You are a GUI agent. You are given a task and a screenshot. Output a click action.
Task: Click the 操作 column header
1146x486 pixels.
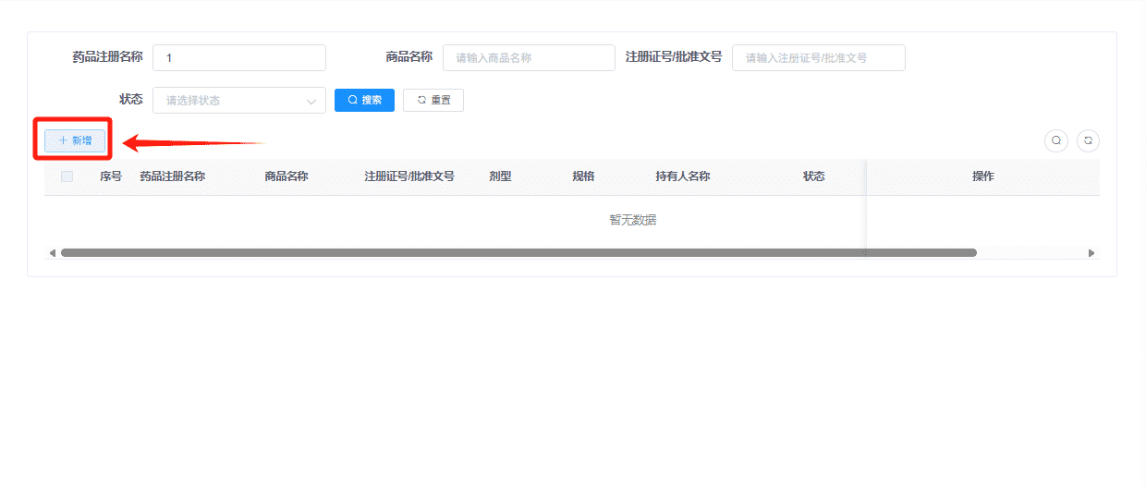click(x=982, y=176)
